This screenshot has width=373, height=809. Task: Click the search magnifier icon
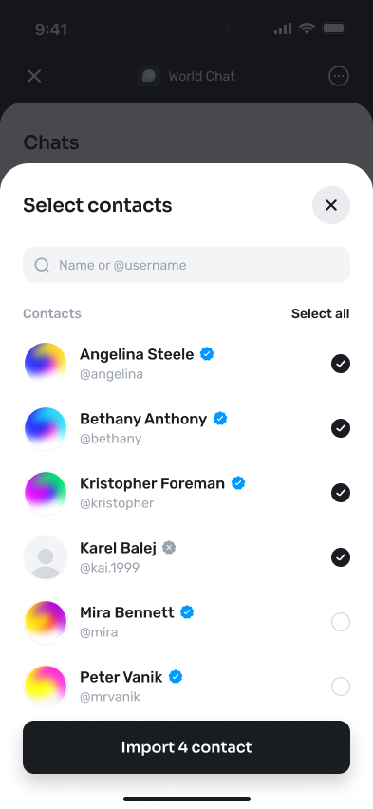pyautogui.click(x=42, y=265)
